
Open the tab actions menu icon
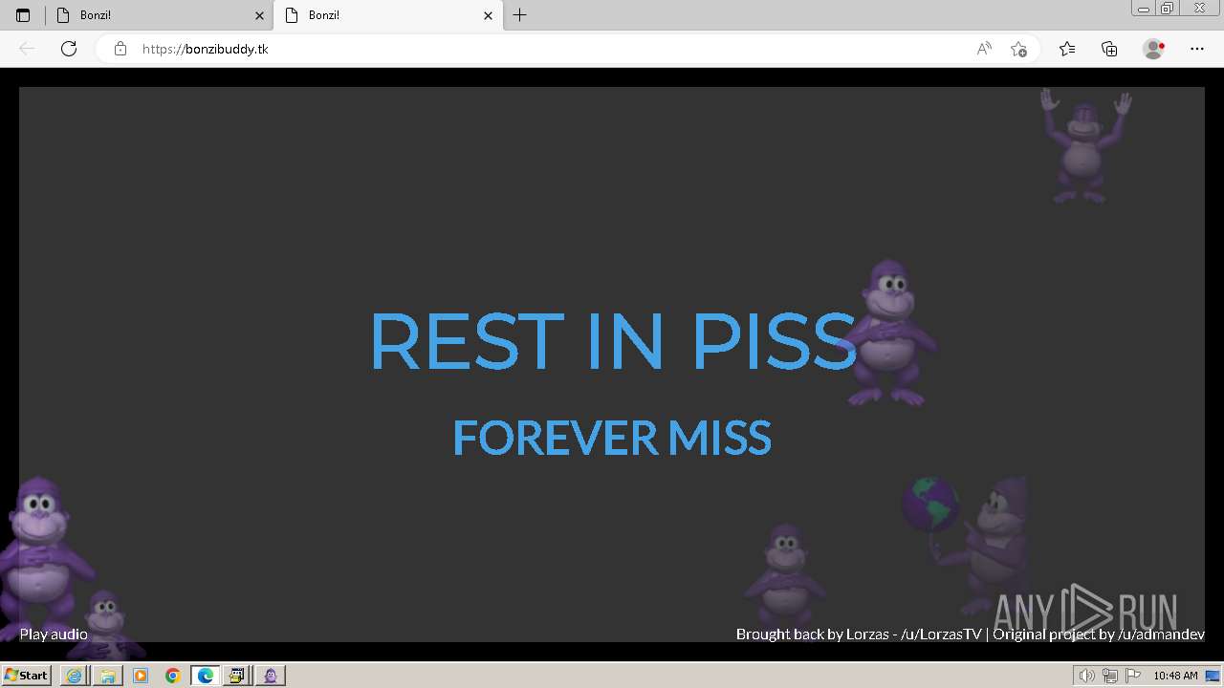(x=23, y=15)
